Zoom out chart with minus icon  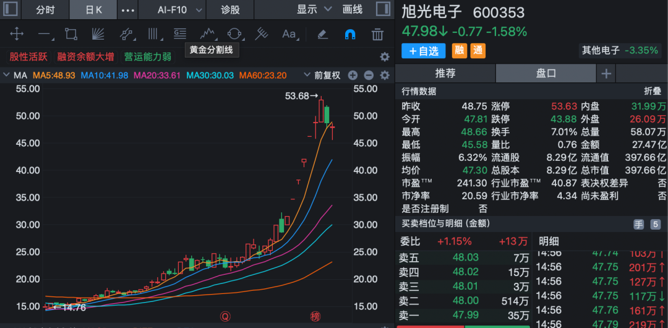click(x=369, y=76)
